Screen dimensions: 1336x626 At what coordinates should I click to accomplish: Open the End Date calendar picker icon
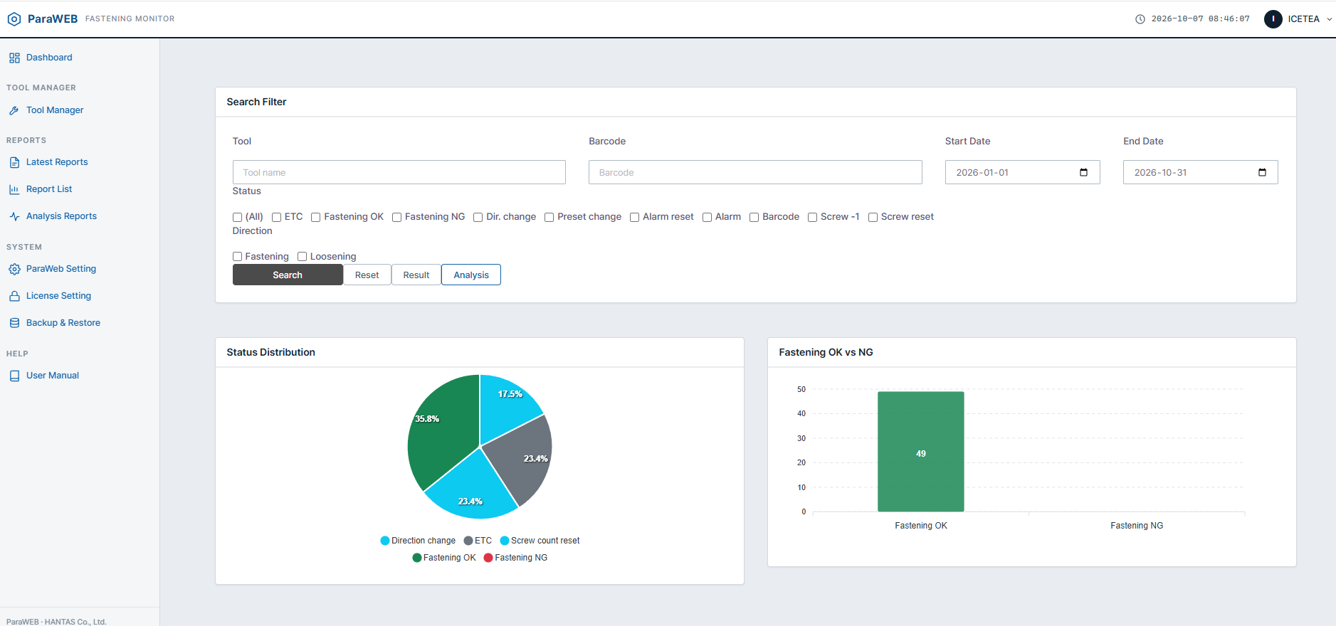click(1262, 172)
